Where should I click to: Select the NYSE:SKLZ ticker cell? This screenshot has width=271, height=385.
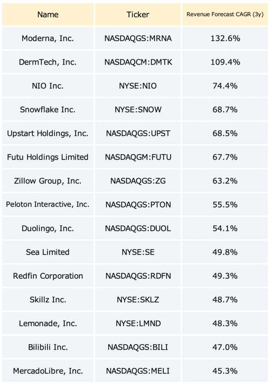(x=138, y=300)
